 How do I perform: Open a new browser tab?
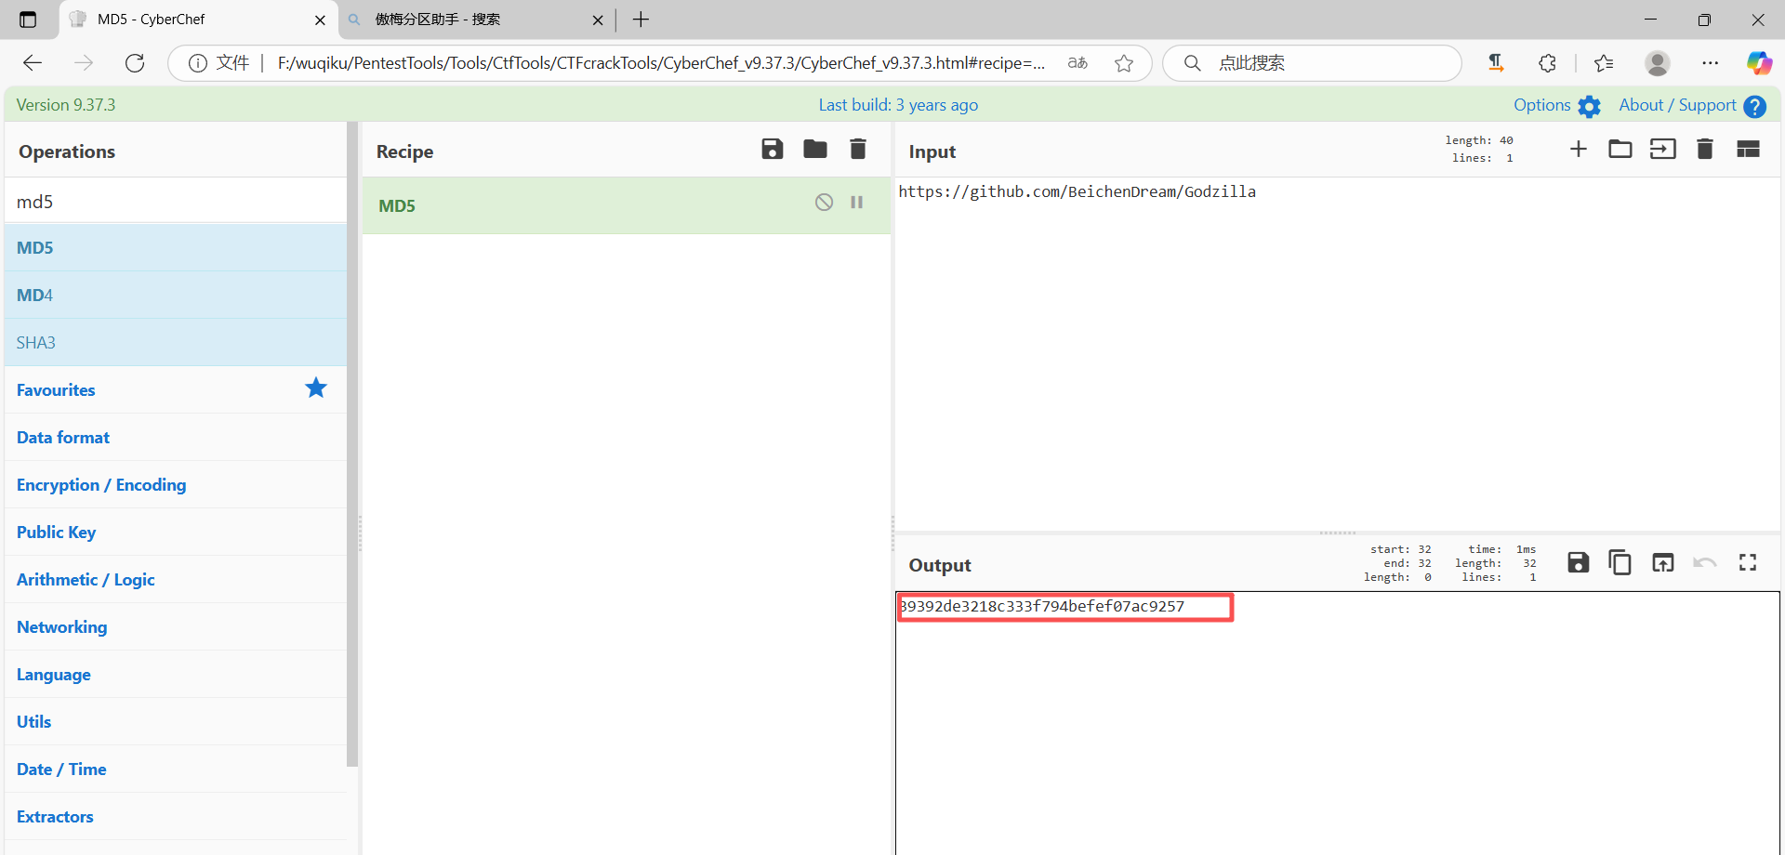pos(641,20)
